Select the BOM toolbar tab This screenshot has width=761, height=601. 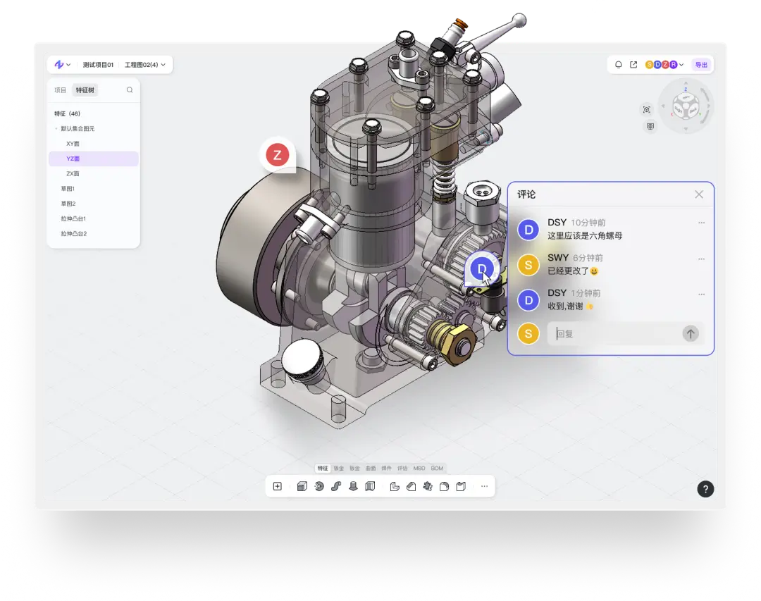click(437, 469)
